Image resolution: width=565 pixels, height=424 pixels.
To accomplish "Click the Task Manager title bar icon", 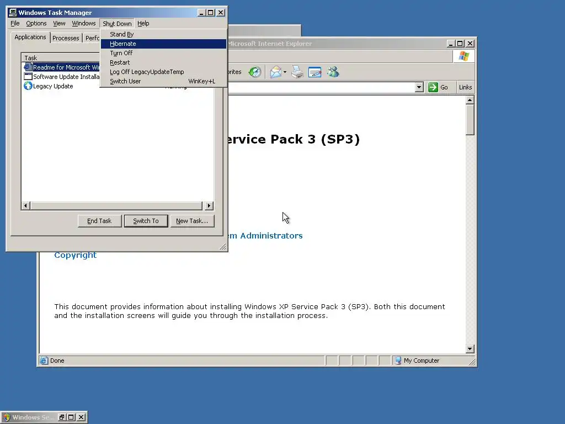I will [x=13, y=13].
